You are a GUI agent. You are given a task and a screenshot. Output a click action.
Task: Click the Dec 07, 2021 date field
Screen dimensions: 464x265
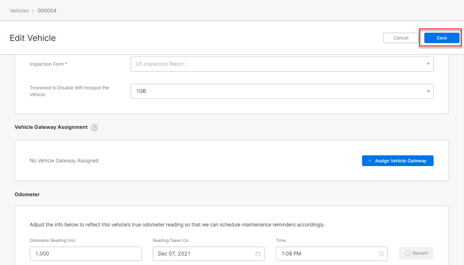pyautogui.click(x=203, y=254)
